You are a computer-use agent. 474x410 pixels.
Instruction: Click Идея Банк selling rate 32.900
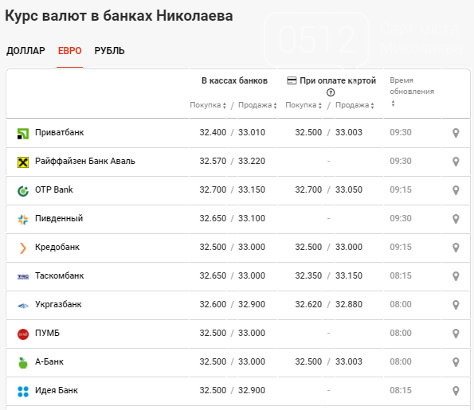(x=252, y=390)
